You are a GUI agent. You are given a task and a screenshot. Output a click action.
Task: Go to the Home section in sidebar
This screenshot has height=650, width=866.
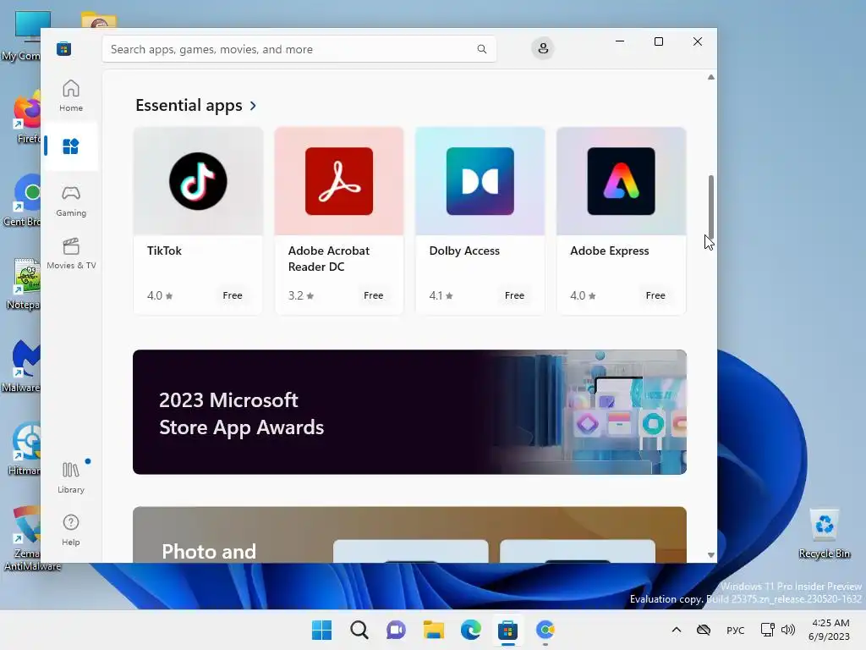[71, 96]
